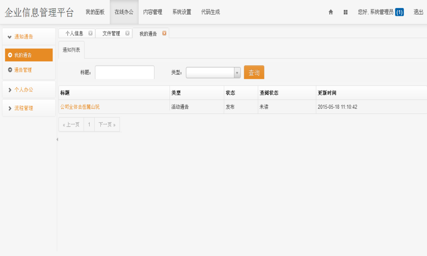Switch to the 我的通告 tab

point(148,34)
